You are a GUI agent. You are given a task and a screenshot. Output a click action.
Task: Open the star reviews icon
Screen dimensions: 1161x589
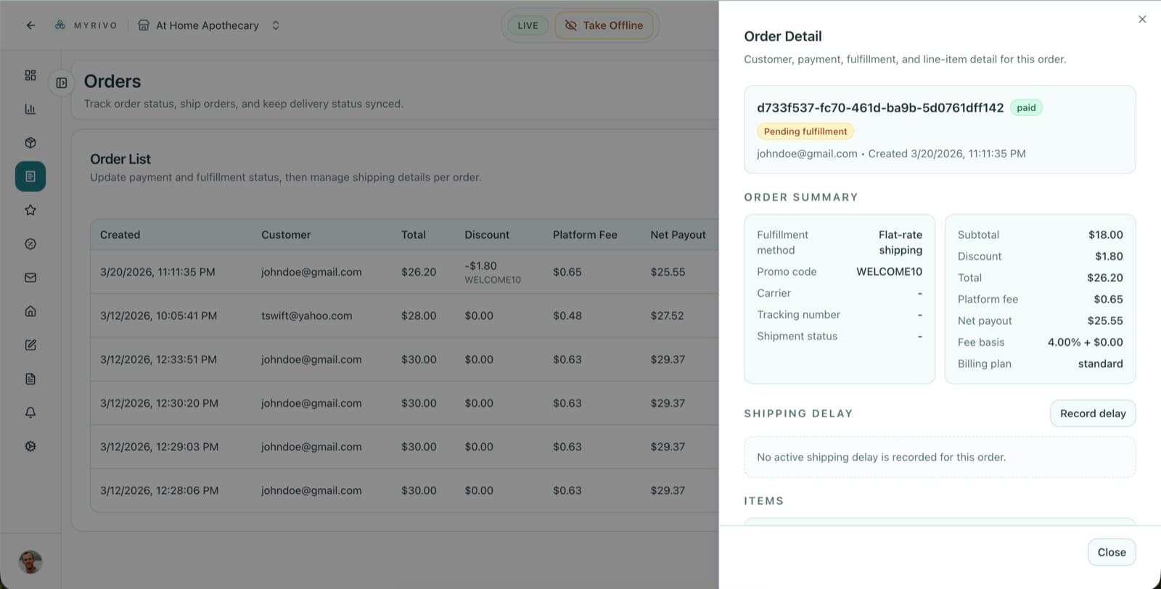pos(30,210)
